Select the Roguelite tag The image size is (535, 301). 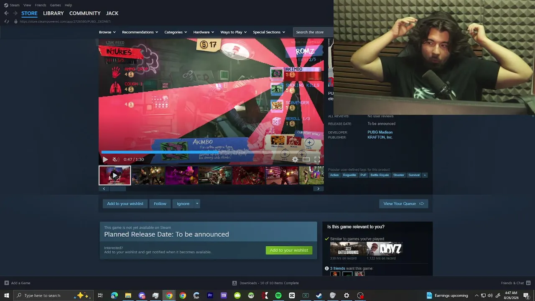[349, 175]
